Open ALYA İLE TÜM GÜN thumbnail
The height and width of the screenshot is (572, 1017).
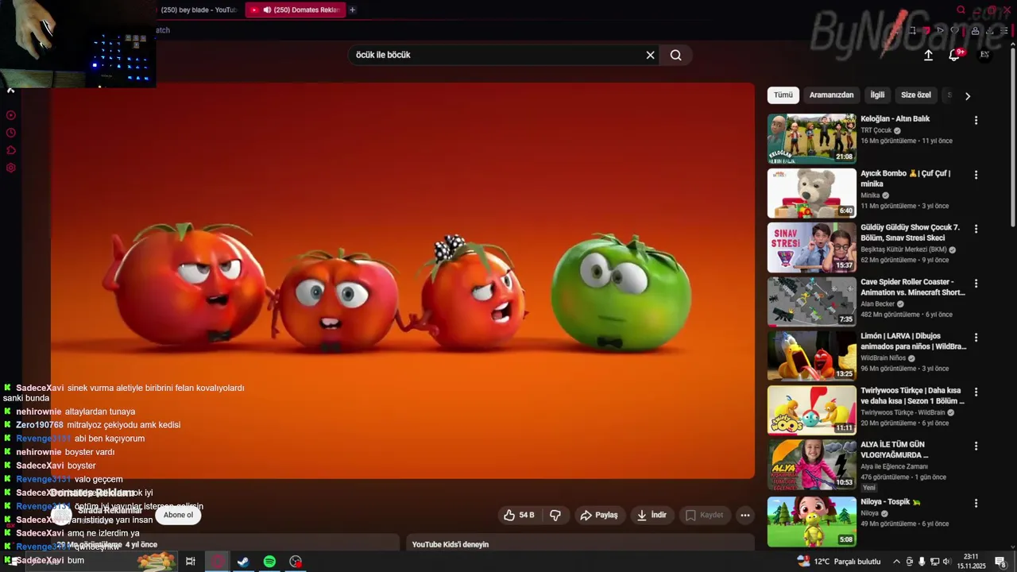click(811, 465)
